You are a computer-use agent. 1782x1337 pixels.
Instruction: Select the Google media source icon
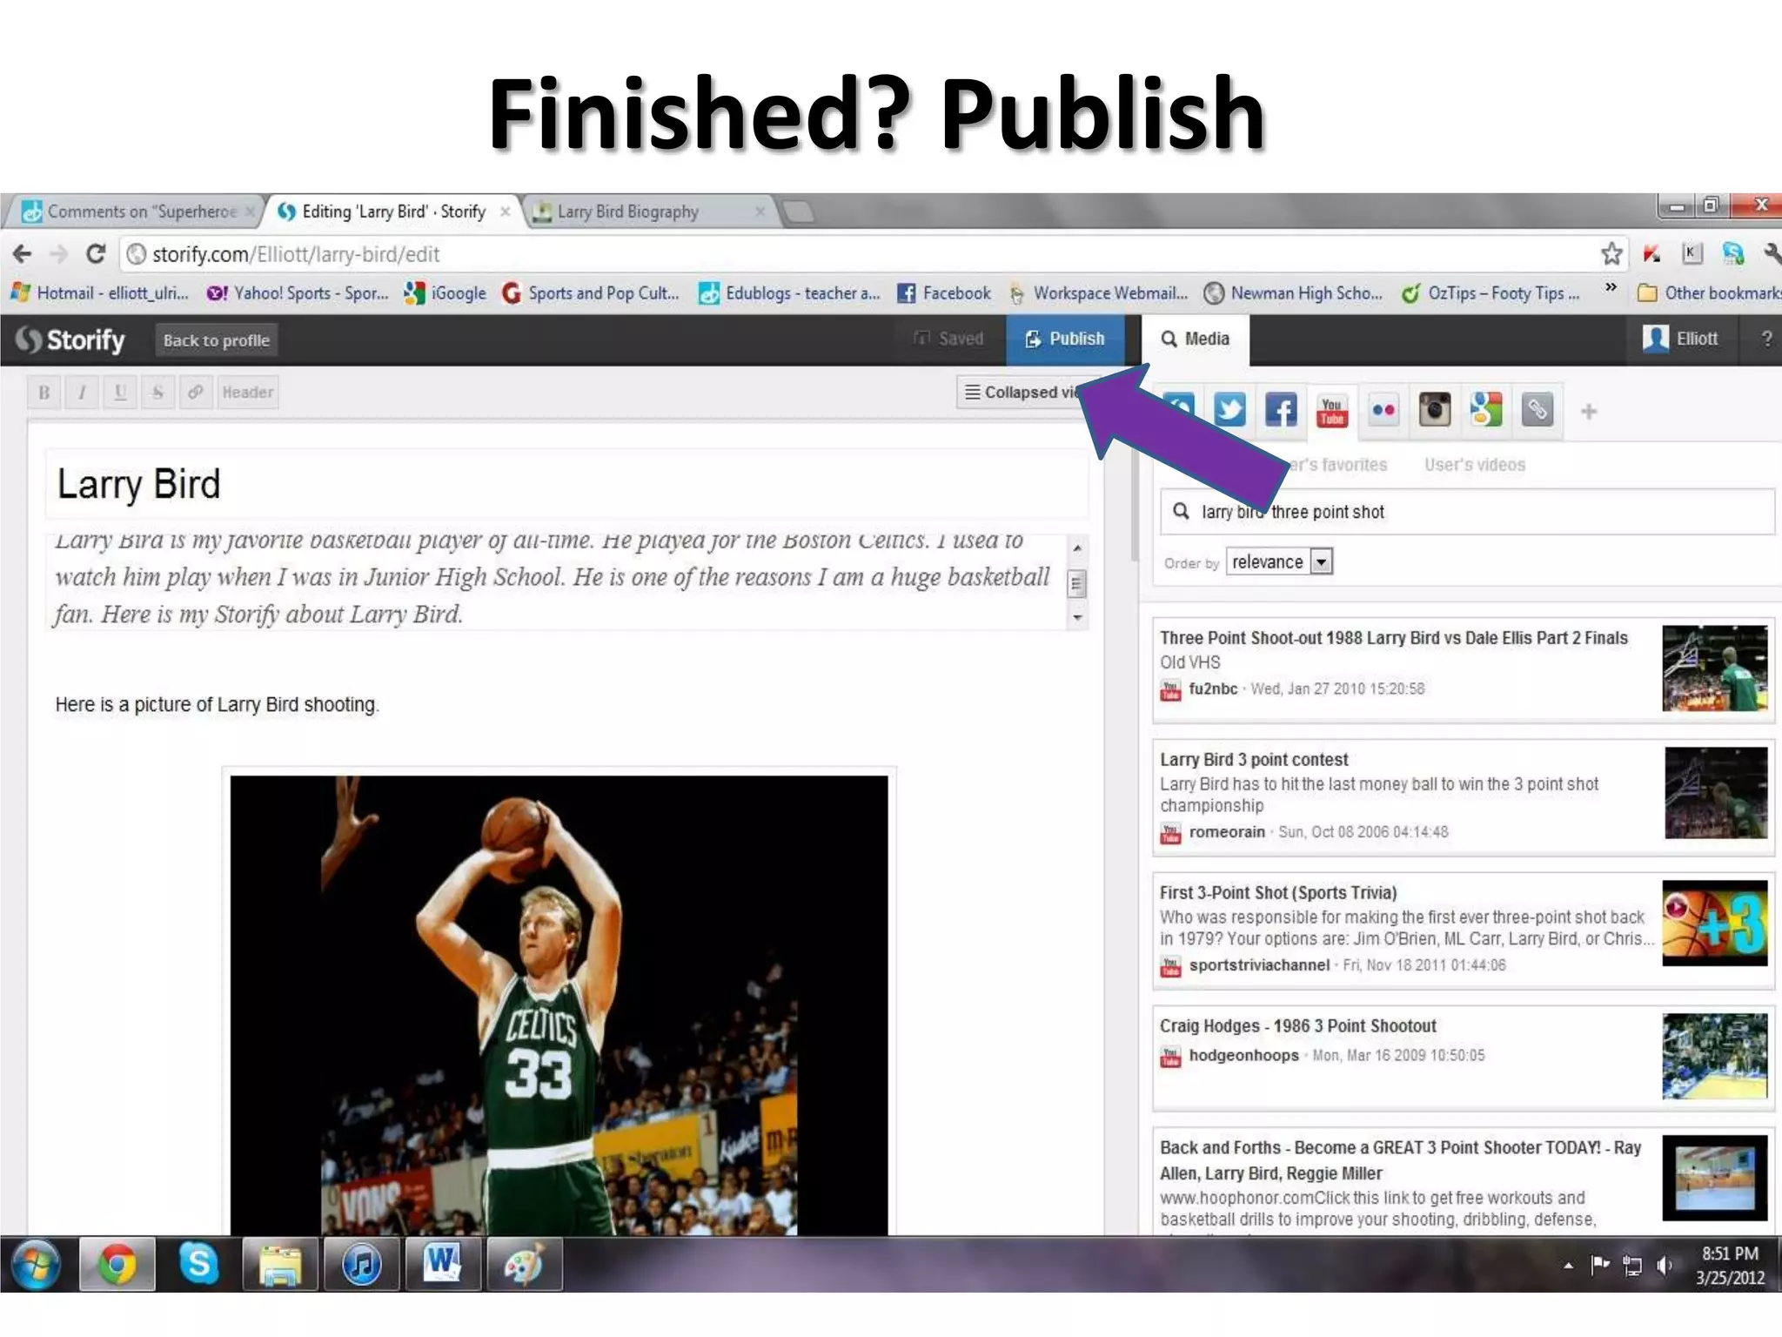pos(1486,410)
